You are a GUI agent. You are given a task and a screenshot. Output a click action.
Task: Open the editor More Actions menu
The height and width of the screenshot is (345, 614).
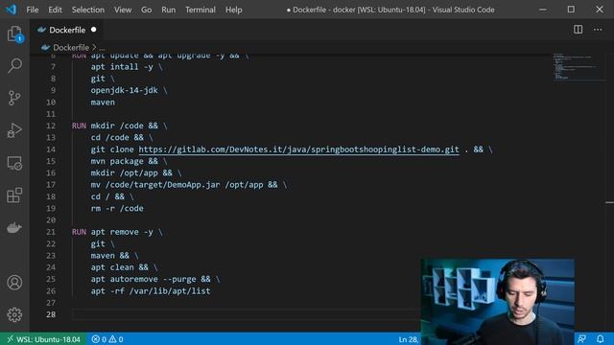(x=598, y=30)
